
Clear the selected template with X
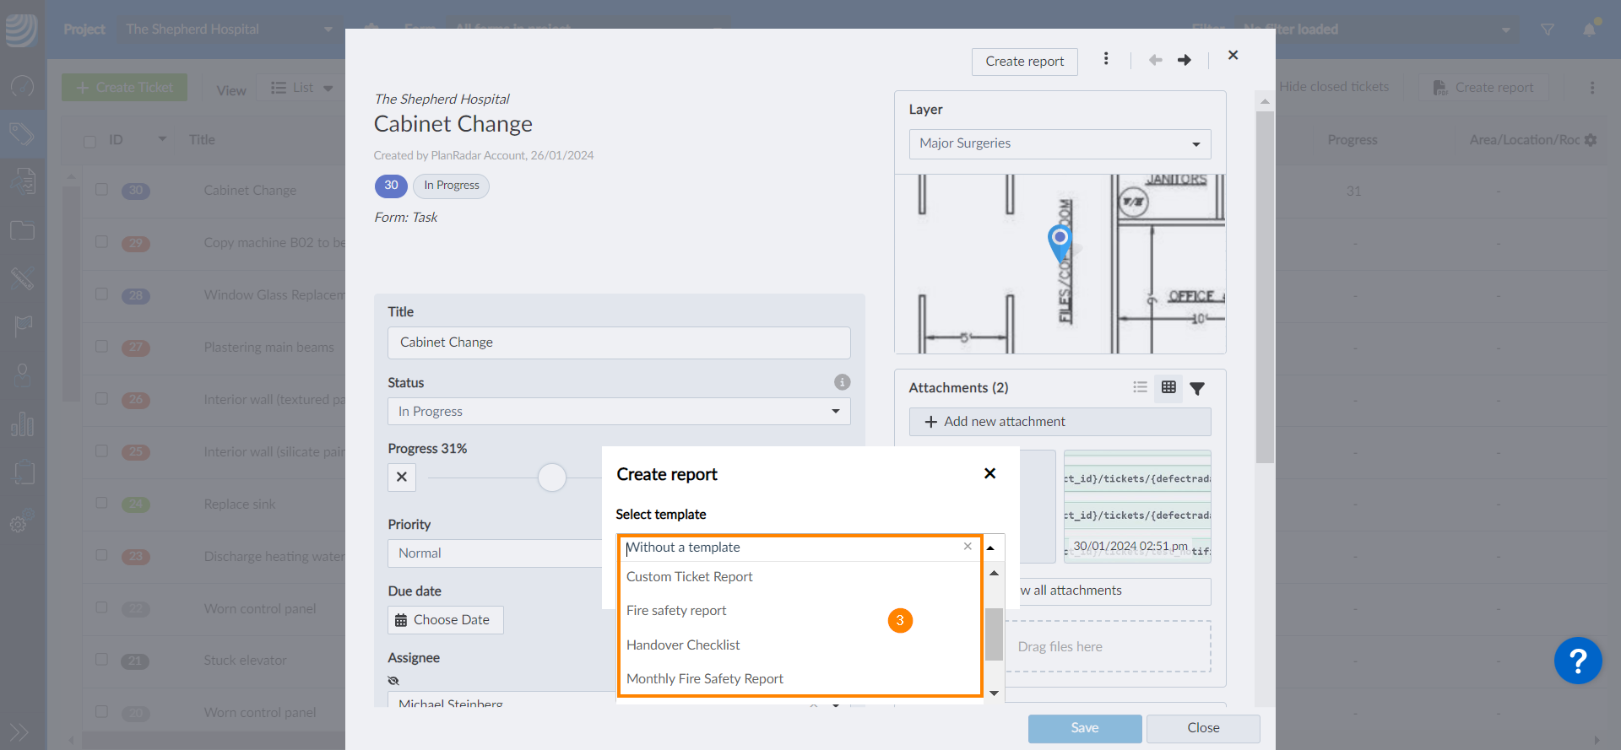pos(968,547)
